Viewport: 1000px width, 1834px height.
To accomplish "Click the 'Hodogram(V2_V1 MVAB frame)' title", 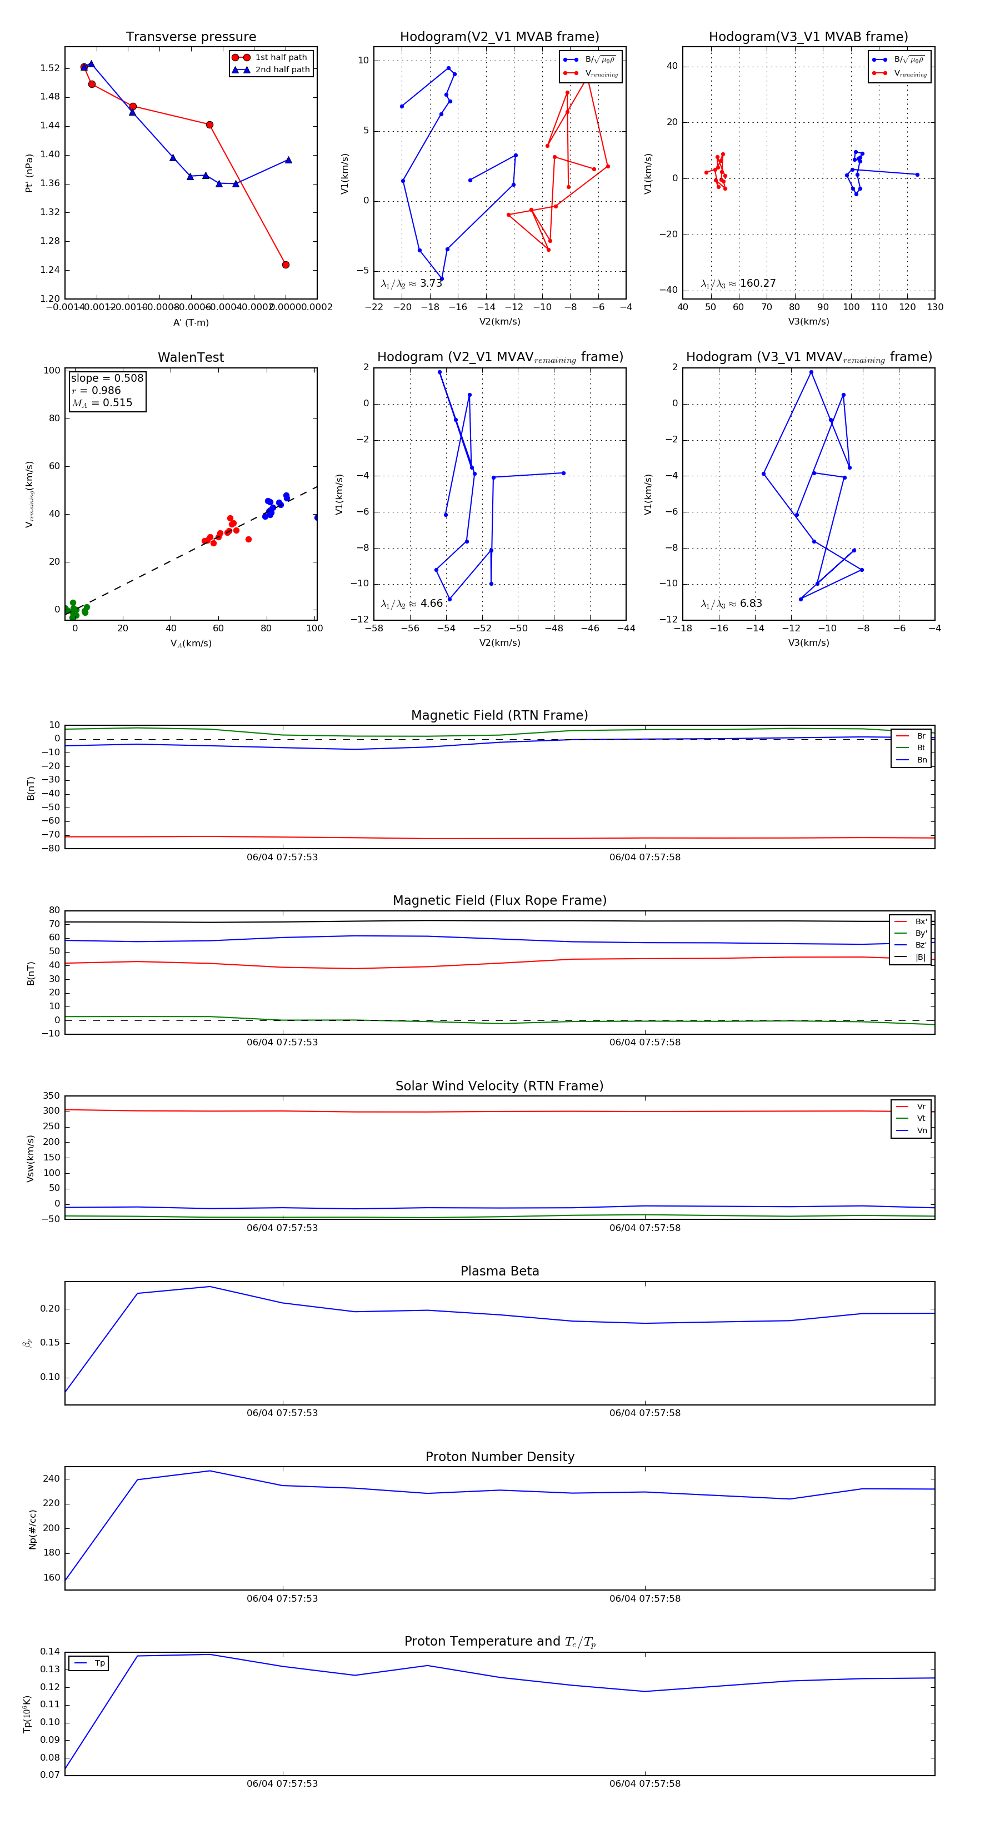I will point(499,37).
